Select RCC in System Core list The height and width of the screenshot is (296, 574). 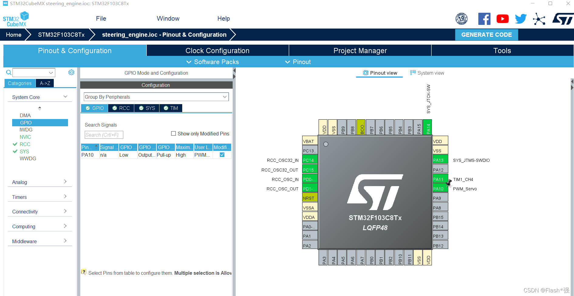coord(25,144)
